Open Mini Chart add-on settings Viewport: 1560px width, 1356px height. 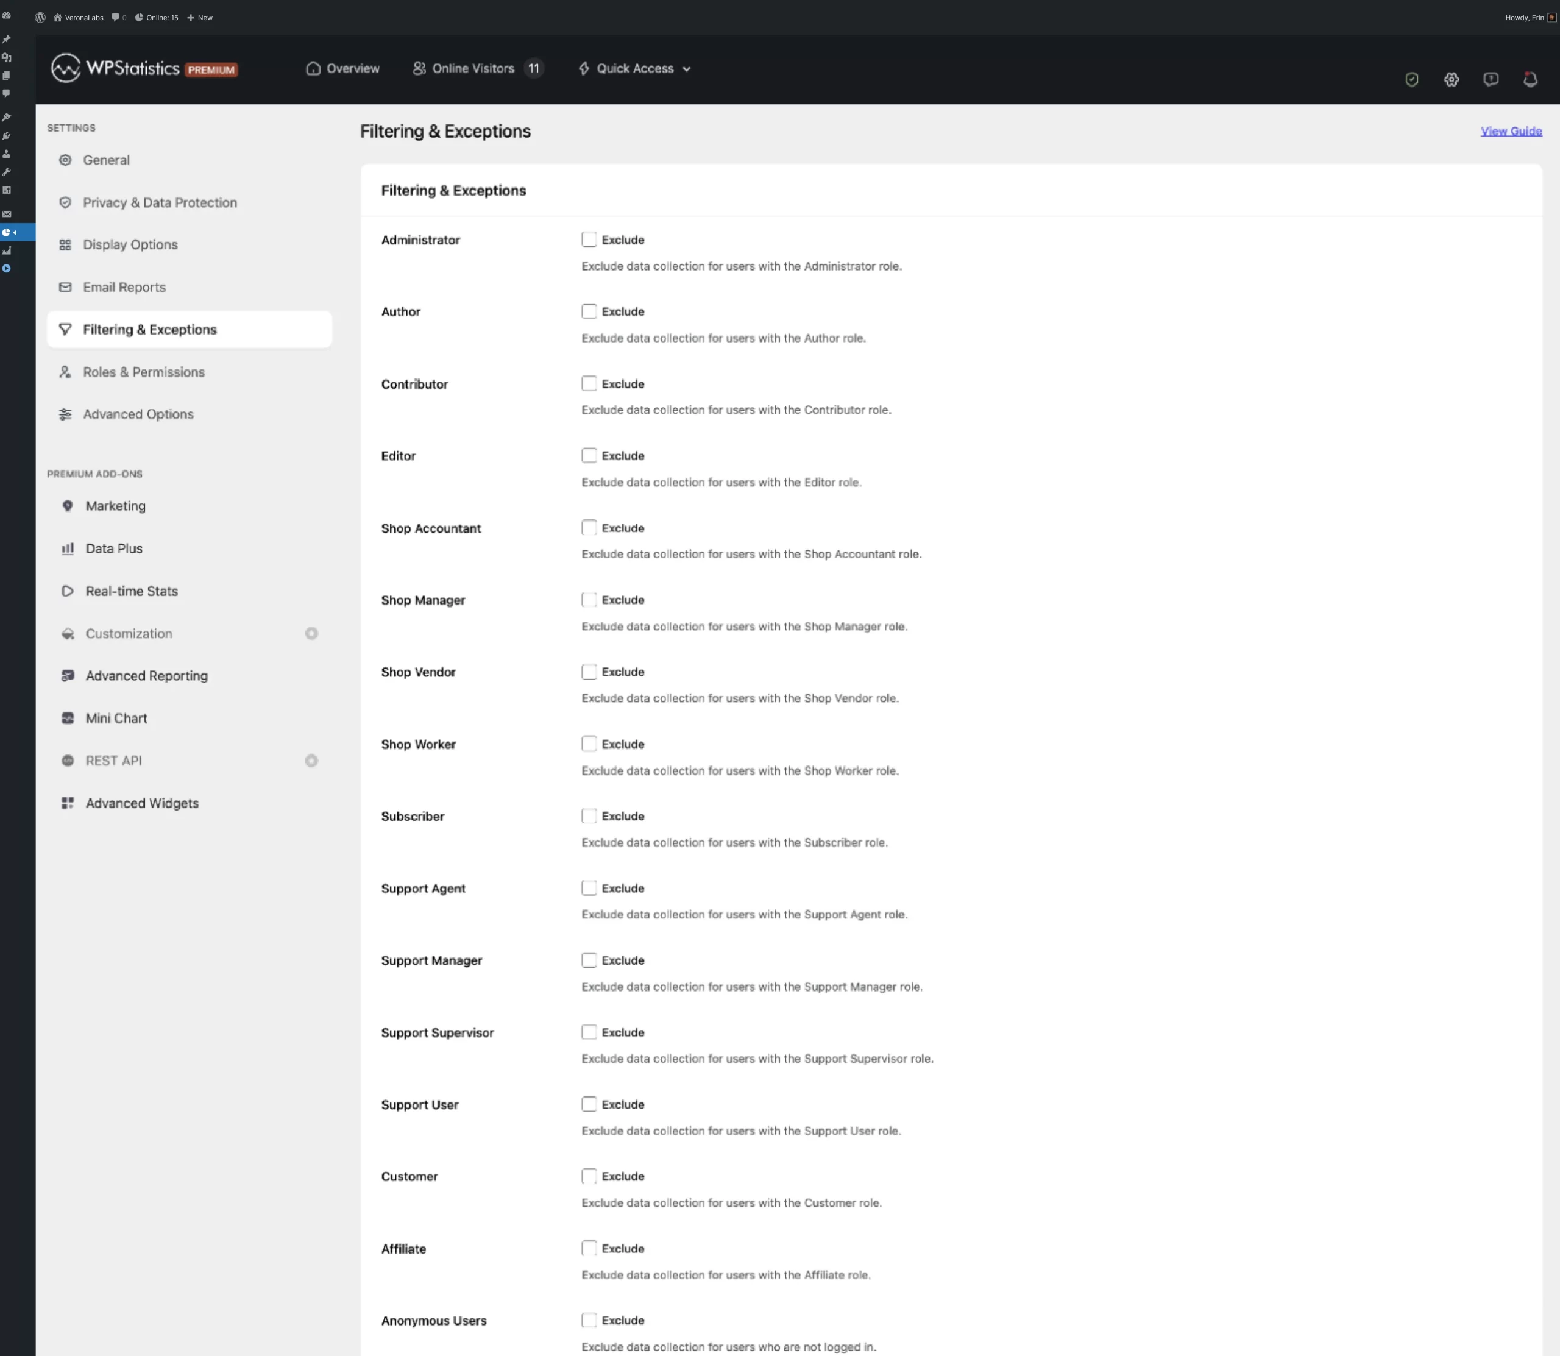tap(189, 718)
